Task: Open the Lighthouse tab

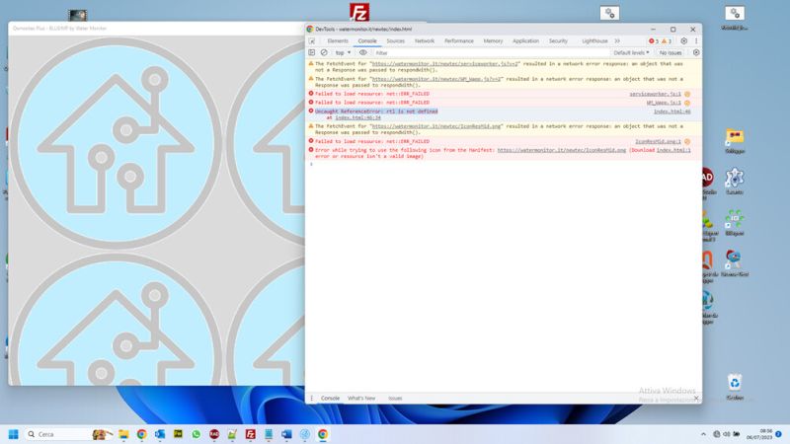Action: click(x=594, y=40)
